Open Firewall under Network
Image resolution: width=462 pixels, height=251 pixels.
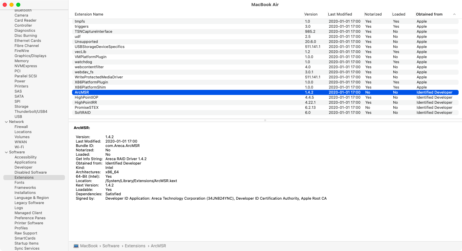(21, 127)
